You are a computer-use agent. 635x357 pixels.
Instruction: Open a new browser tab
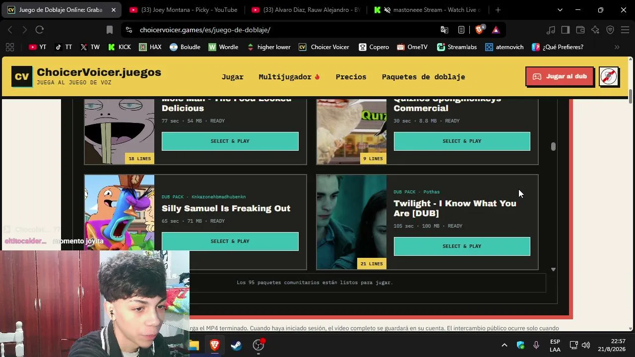coord(498,10)
